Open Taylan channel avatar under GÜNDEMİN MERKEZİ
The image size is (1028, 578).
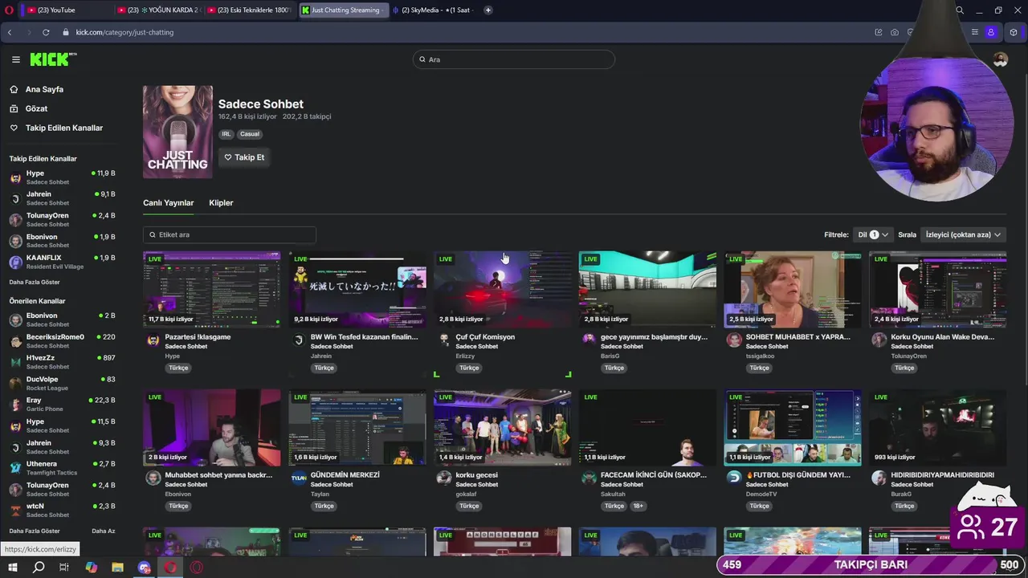coord(298,477)
